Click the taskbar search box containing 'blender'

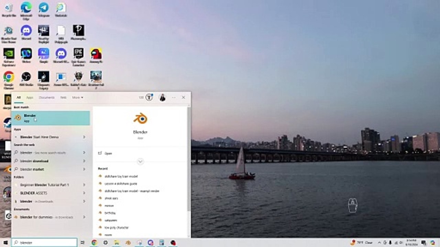(45, 243)
